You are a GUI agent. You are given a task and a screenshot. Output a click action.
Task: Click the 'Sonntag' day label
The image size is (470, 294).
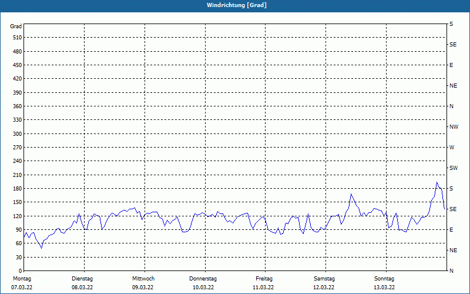(384, 279)
